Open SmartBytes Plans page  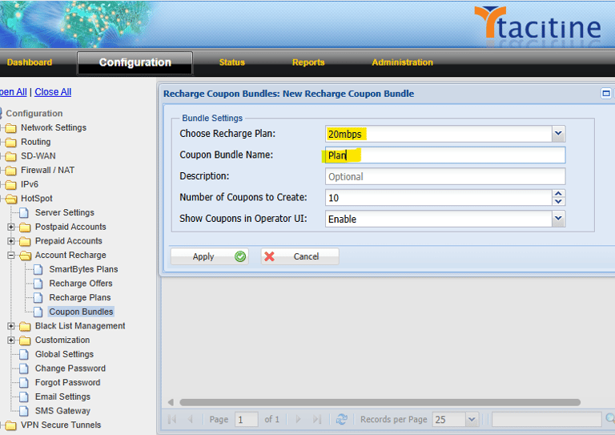pos(83,269)
